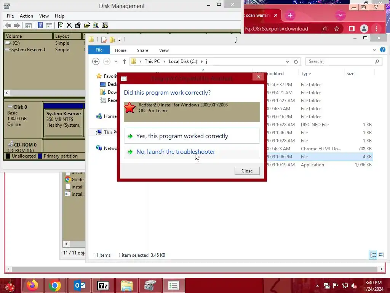Refresh the Explorer address bar location
Screen dimensions: 390x293
[296, 61]
